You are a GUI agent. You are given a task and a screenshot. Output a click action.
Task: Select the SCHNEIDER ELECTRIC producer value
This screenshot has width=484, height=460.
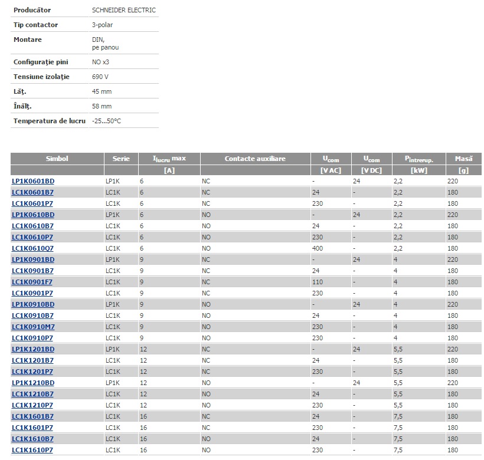pos(124,10)
